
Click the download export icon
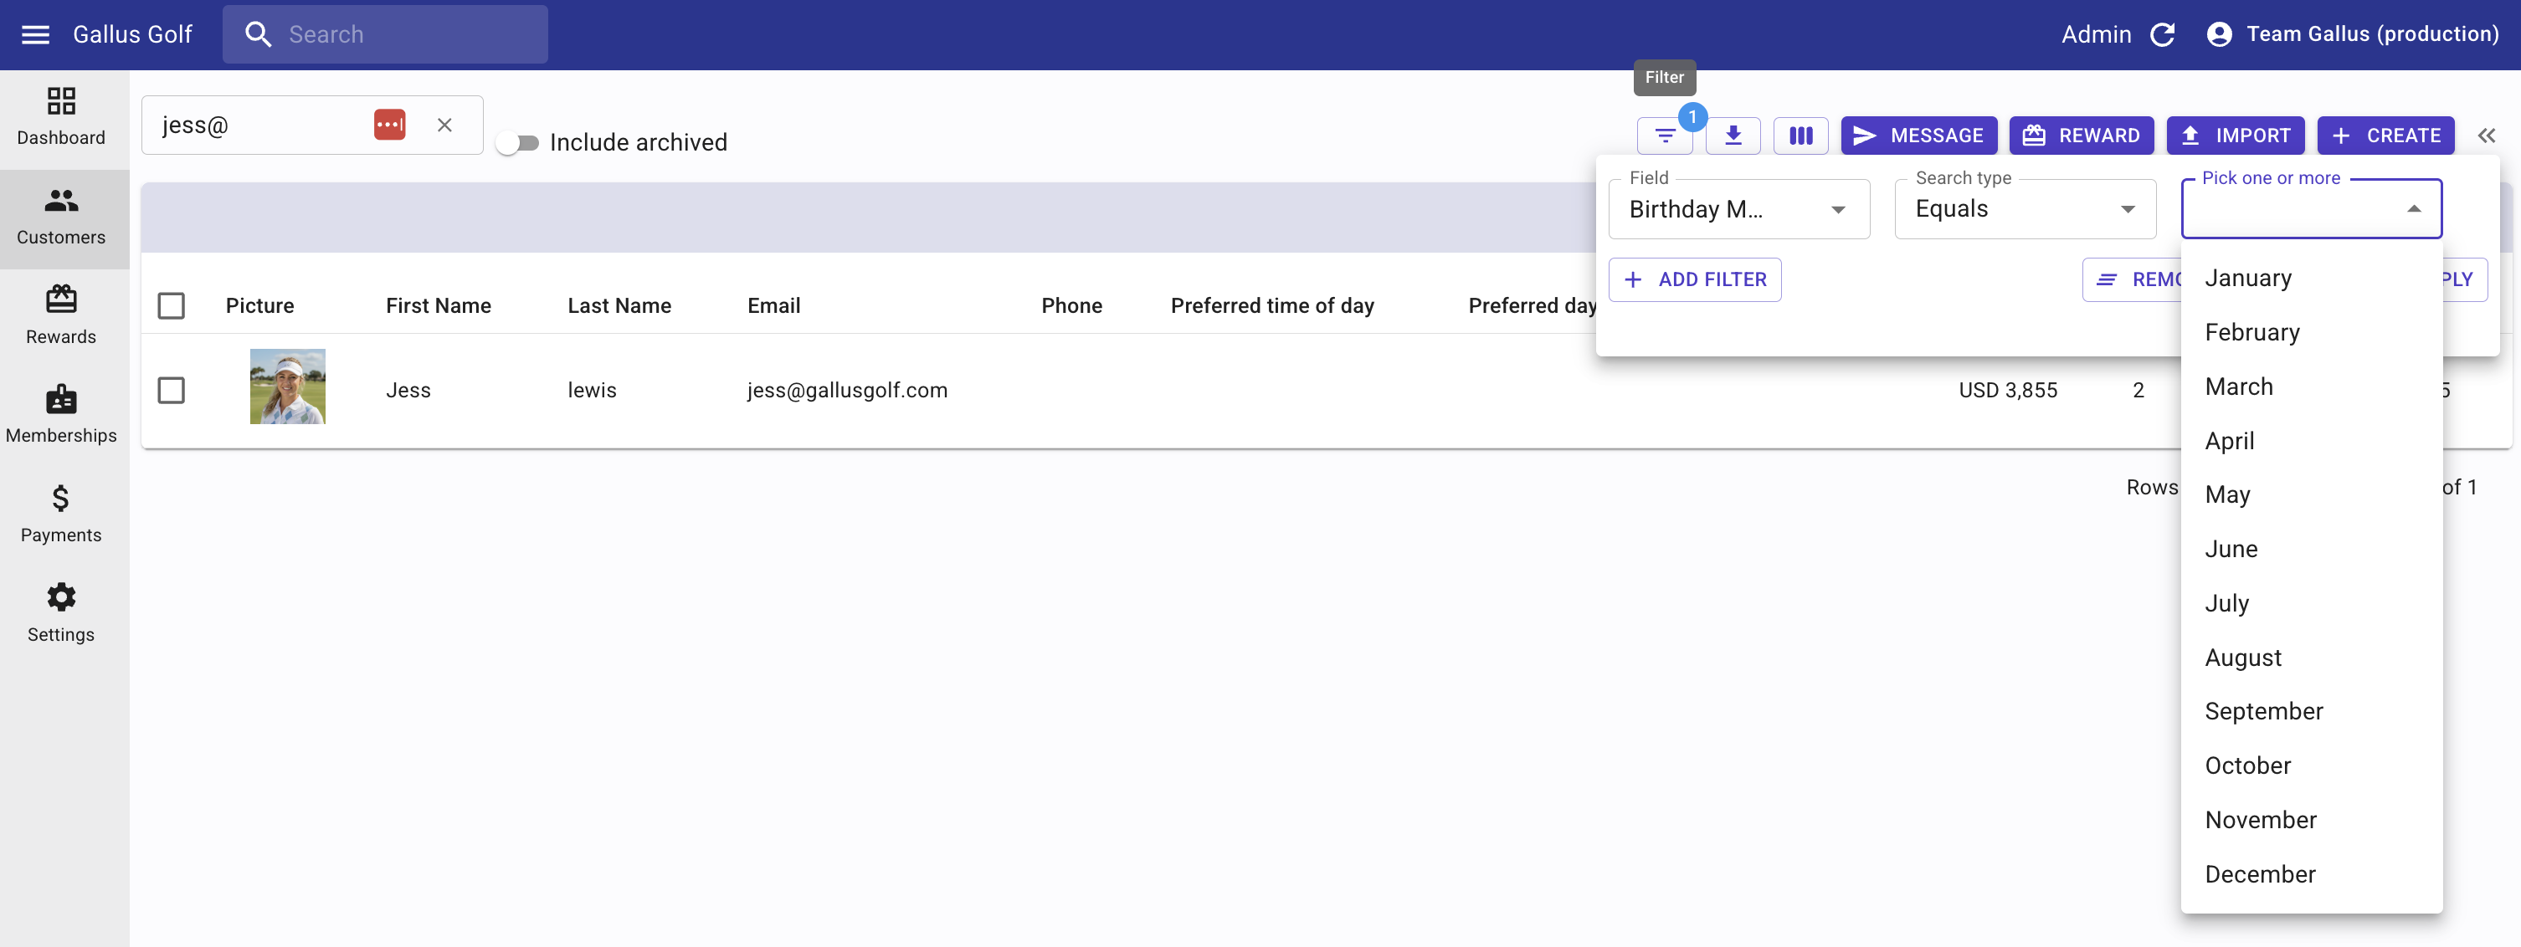[1733, 136]
